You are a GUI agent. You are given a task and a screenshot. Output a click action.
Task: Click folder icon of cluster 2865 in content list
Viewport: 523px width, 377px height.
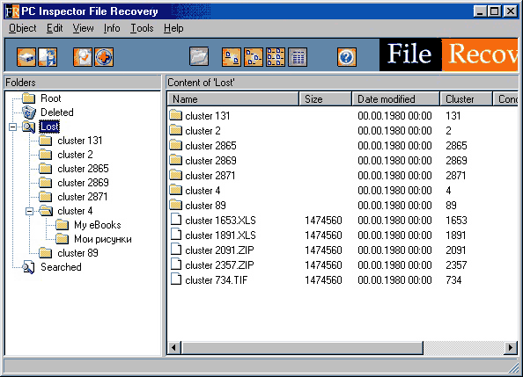(x=176, y=145)
